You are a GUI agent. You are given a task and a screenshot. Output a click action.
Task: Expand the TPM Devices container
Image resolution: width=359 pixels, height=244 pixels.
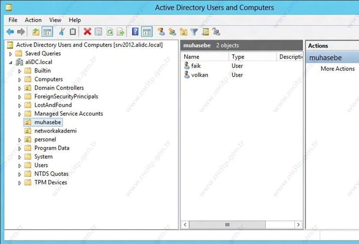[20, 183]
